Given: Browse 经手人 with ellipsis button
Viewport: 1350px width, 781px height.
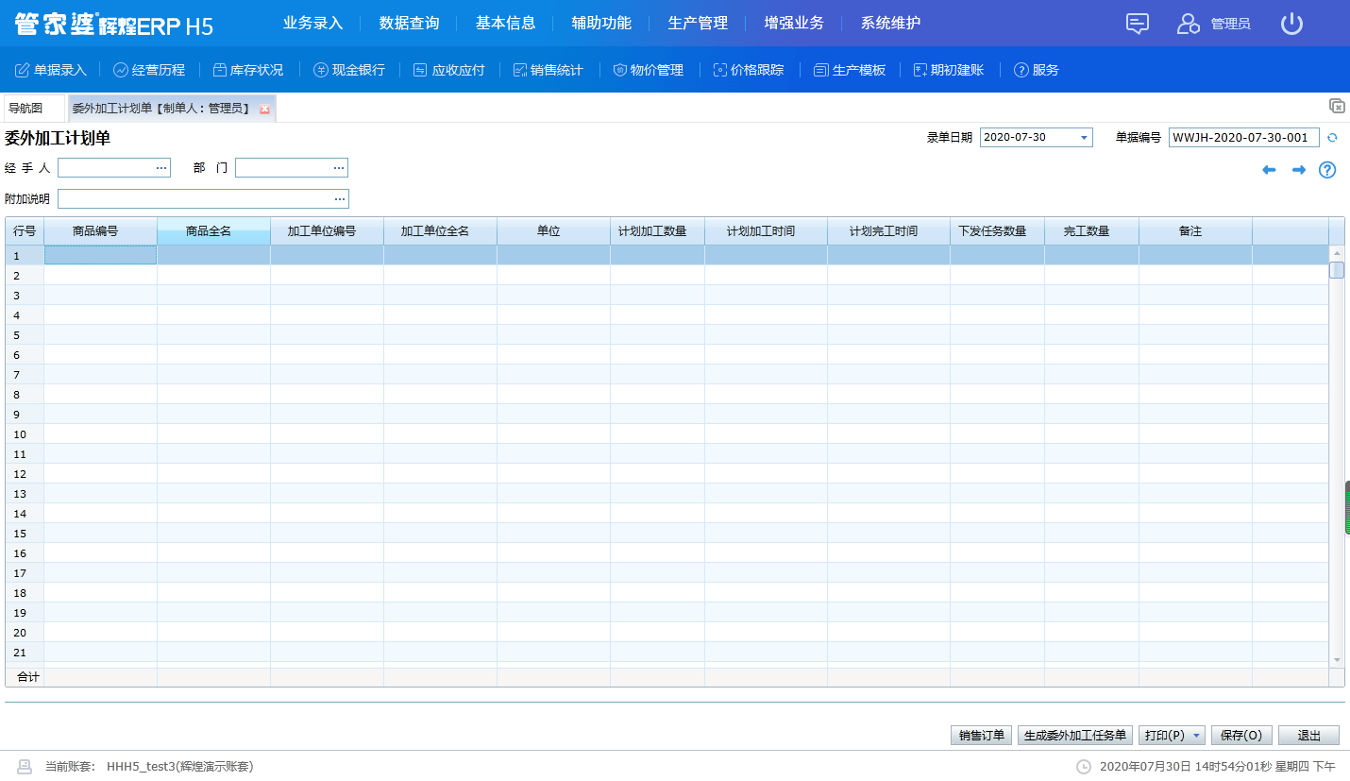Looking at the screenshot, I should 161,168.
